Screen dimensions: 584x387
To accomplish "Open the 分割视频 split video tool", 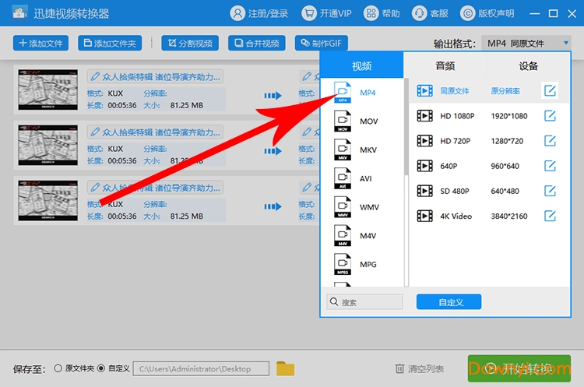I will (190, 43).
